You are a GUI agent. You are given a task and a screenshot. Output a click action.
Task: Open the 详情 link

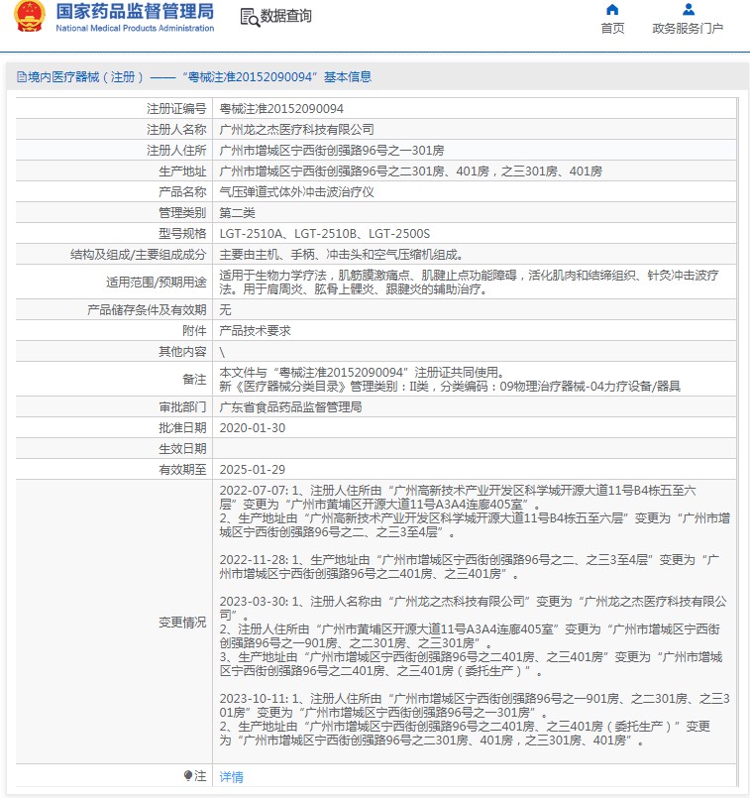click(x=231, y=777)
